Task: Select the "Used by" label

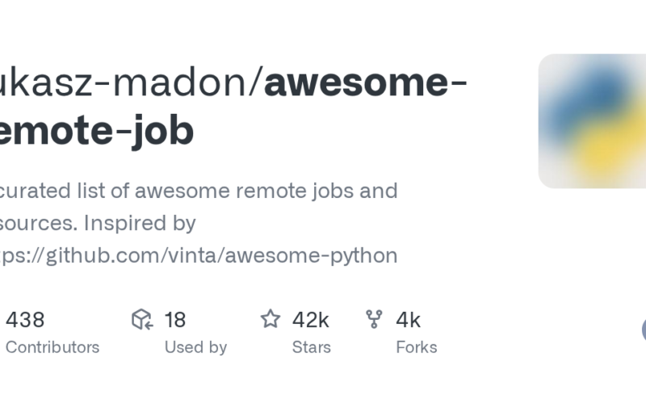Action: (x=195, y=347)
